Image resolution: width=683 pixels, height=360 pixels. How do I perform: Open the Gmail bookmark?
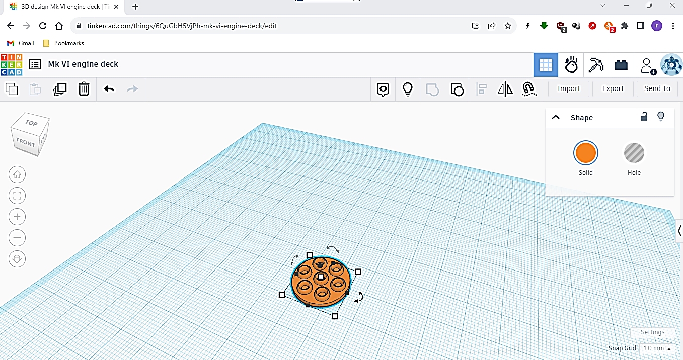click(20, 43)
